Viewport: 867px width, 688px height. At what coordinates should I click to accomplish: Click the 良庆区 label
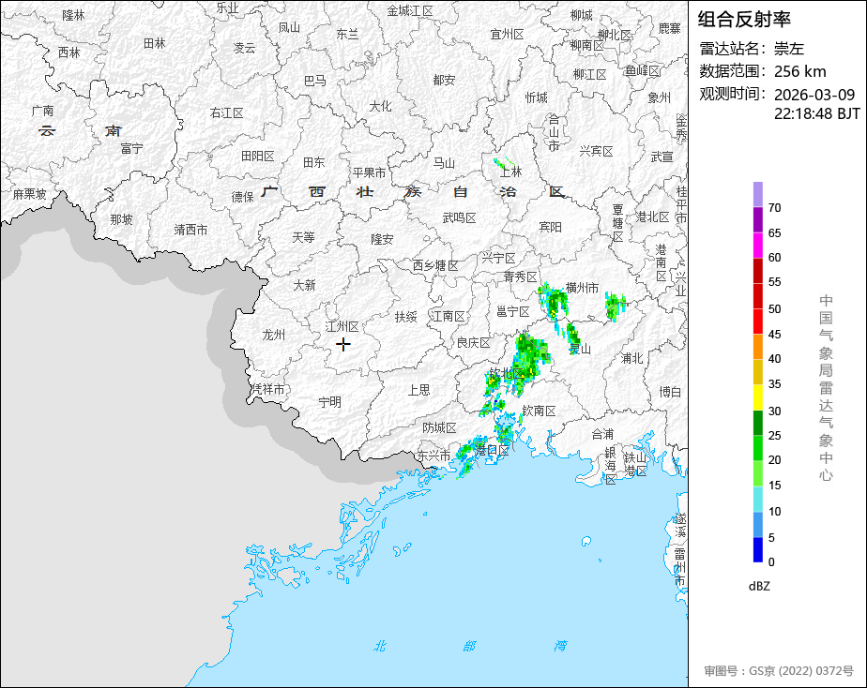pyautogui.click(x=473, y=343)
